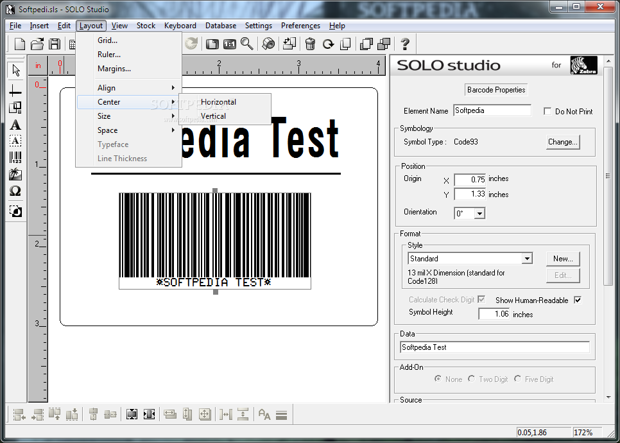Select the reverse-image tool below Omega
Screen dimensions: 620x443
pos(15,212)
